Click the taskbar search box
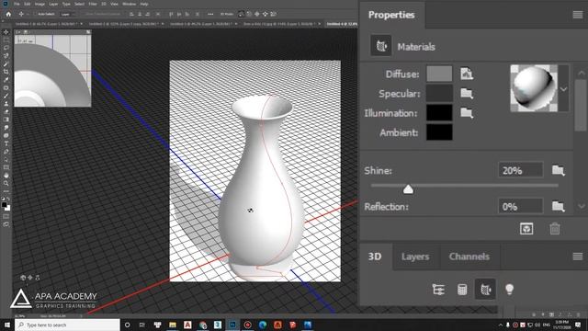The image size is (588, 331). 67,325
